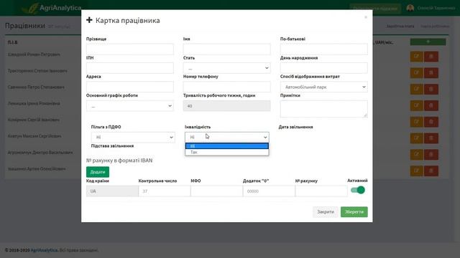The image size is (460, 258).
Task: Click the День народження input field
Action: (324, 68)
